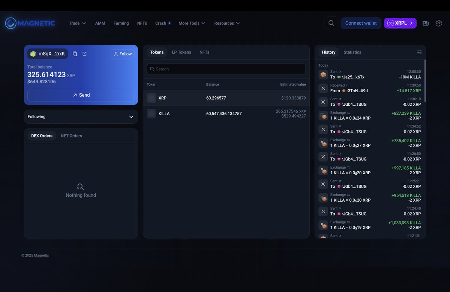Viewport: 450px width, 292px height.
Task: Switch to NFT Orders tab
Action: (x=71, y=136)
